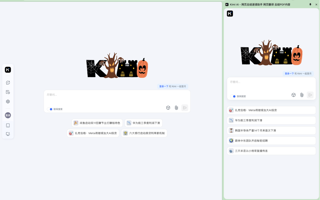Open the 扎克伯格 Meta item in the side panel
Image resolution: width=320 pixels, height=200 pixels.
271,110
